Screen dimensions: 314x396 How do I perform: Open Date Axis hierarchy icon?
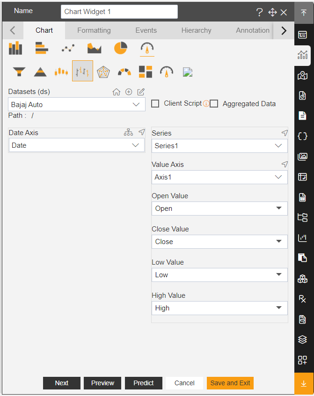click(128, 132)
